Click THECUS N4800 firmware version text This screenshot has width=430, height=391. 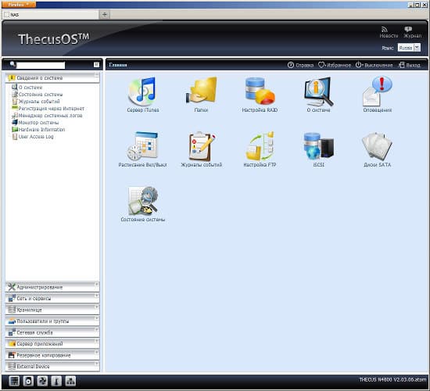392,380
